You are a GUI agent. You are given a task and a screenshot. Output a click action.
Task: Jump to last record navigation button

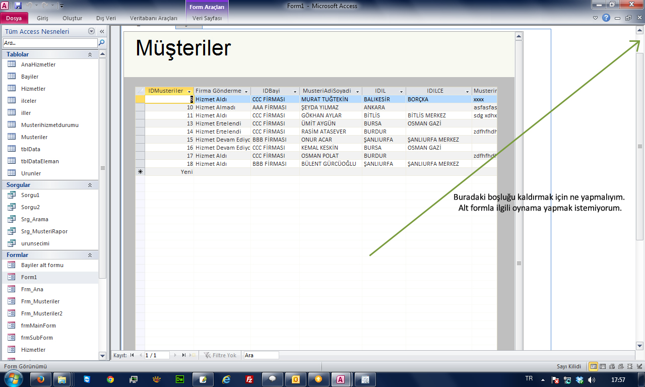pos(184,355)
